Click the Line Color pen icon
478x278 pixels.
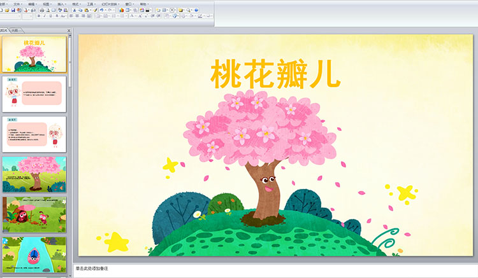click(200, 16)
